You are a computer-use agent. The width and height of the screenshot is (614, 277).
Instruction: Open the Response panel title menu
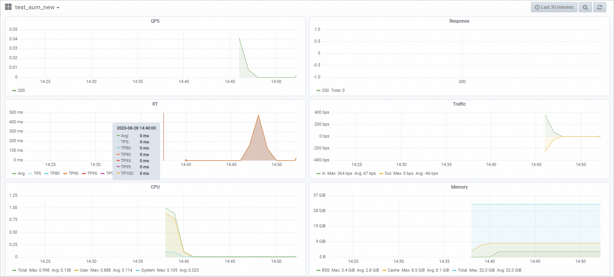459,21
